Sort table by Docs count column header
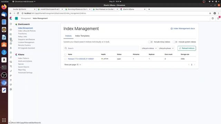221x124 pixels. pos(169,54)
